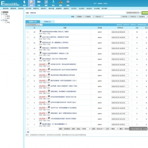Screen dimensions: 148x148
Task: Click the edit icon in row ID 2
Action: 49,118
